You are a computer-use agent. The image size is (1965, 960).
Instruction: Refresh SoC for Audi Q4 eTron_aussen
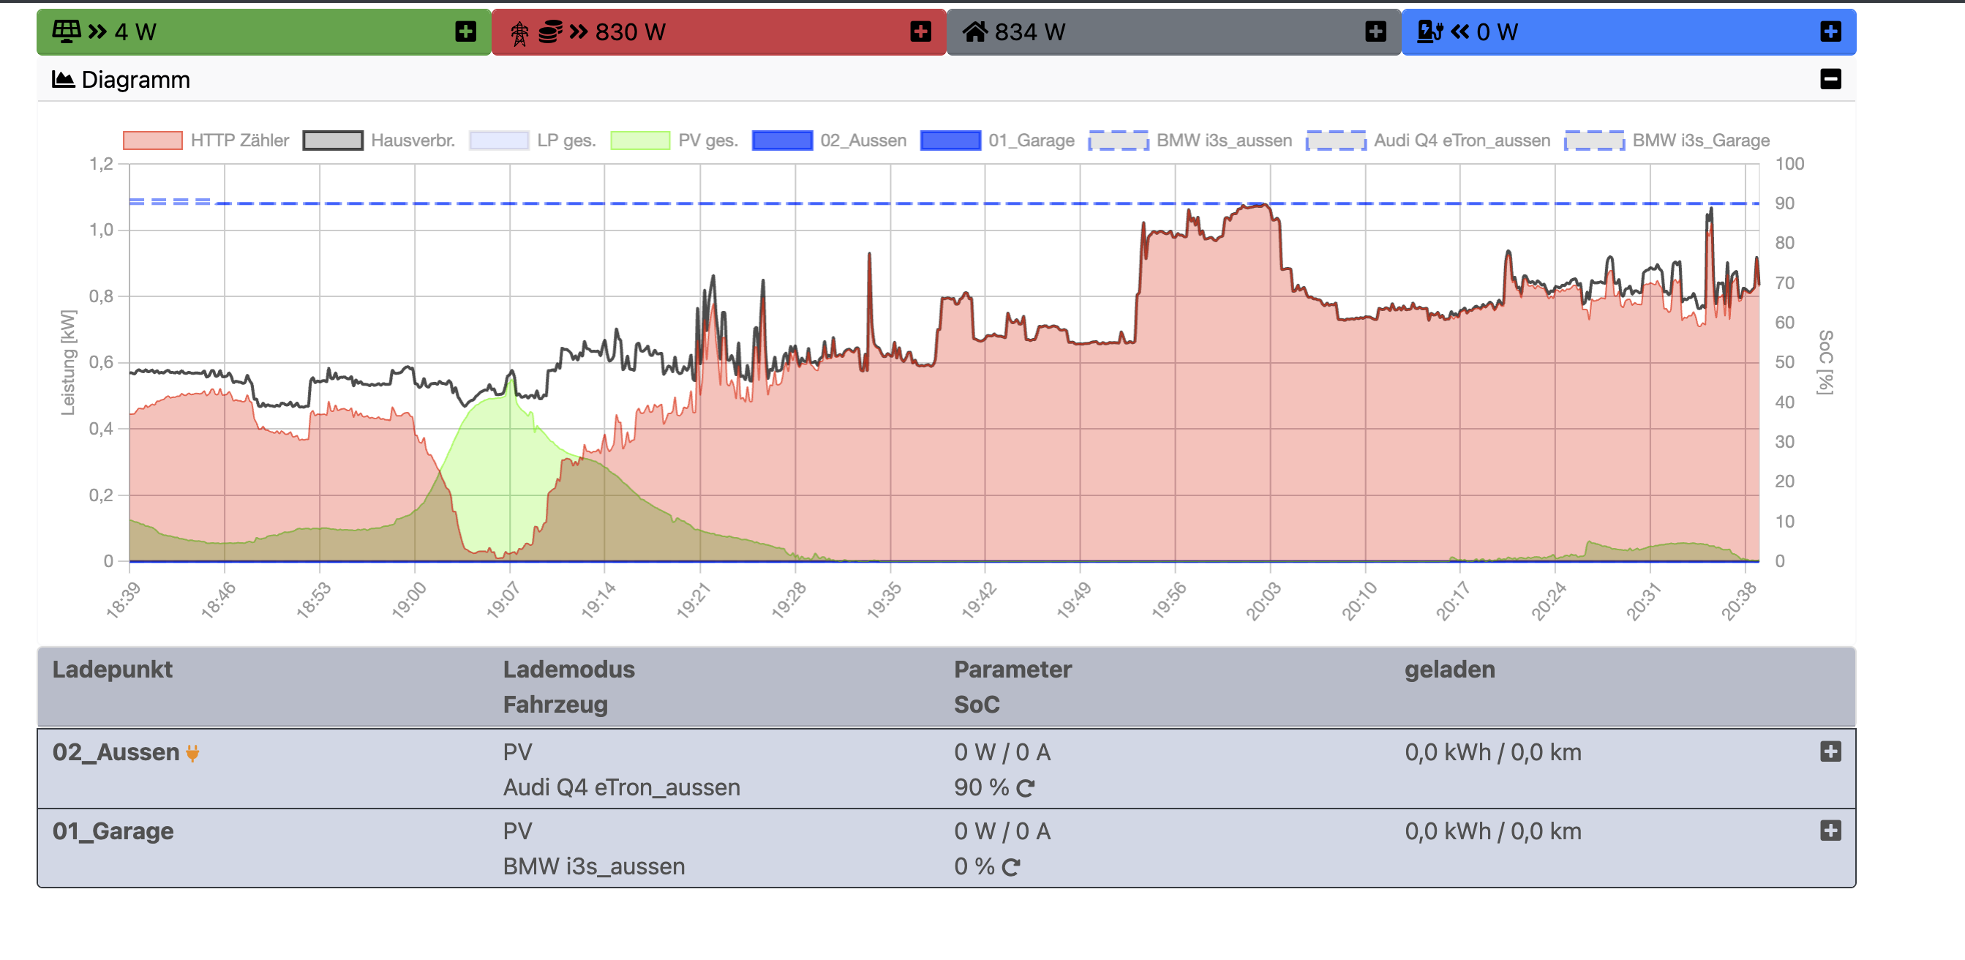(x=1026, y=788)
